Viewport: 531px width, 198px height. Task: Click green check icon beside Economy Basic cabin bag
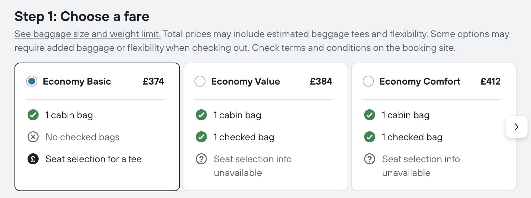coord(33,115)
